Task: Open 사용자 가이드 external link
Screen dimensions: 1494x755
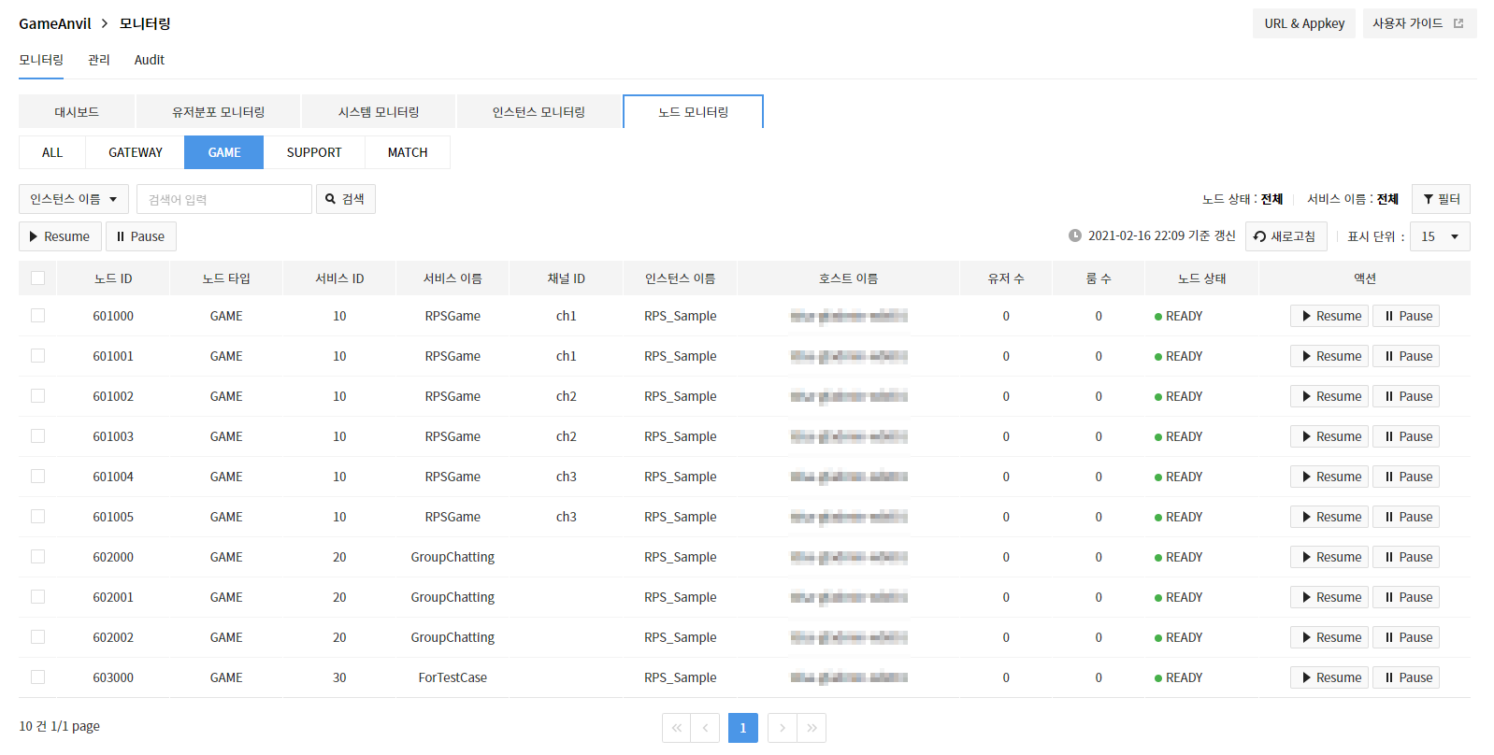Action: [1418, 23]
